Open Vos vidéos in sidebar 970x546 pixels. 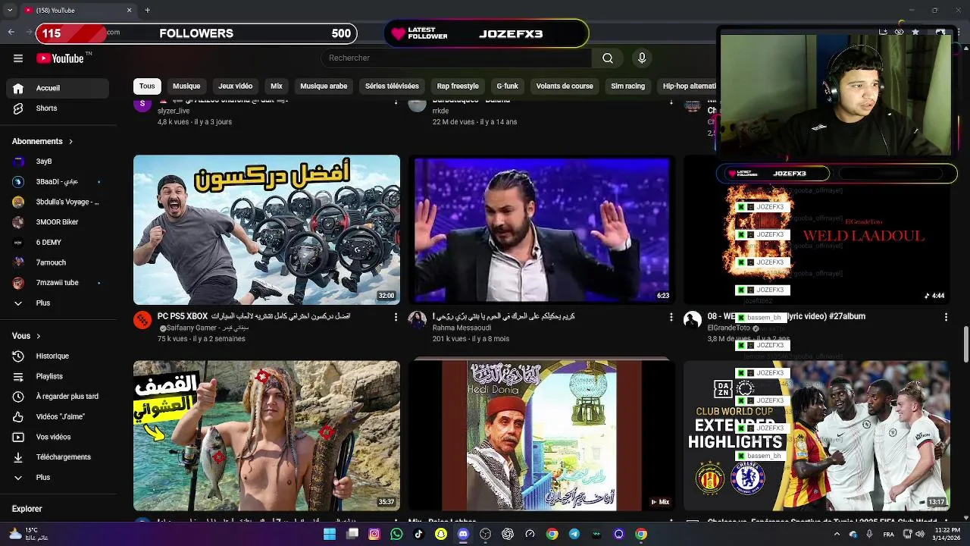(x=58, y=438)
